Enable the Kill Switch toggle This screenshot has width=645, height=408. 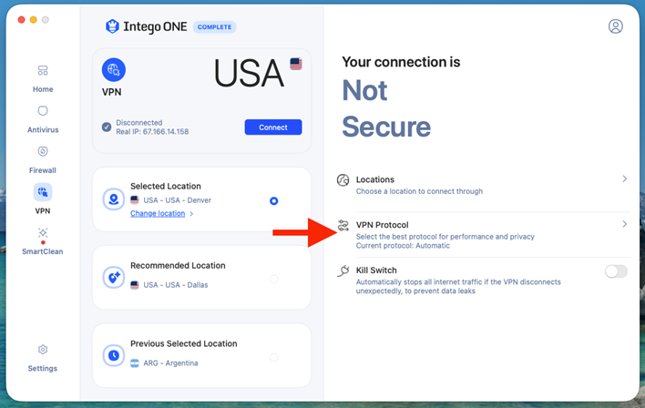pyautogui.click(x=616, y=271)
